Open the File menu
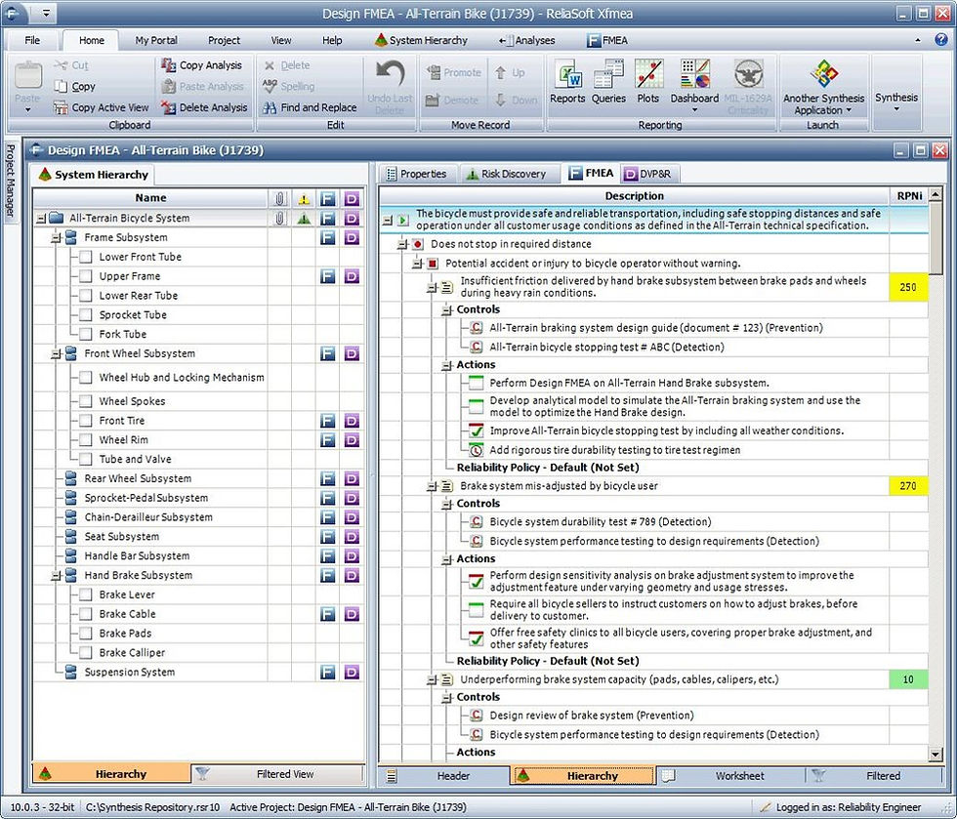957x819 pixels. tap(32, 40)
